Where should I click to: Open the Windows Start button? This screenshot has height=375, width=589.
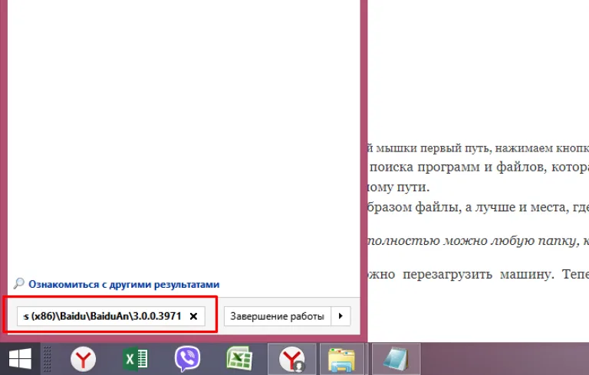pyautogui.click(x=20, y=358)
